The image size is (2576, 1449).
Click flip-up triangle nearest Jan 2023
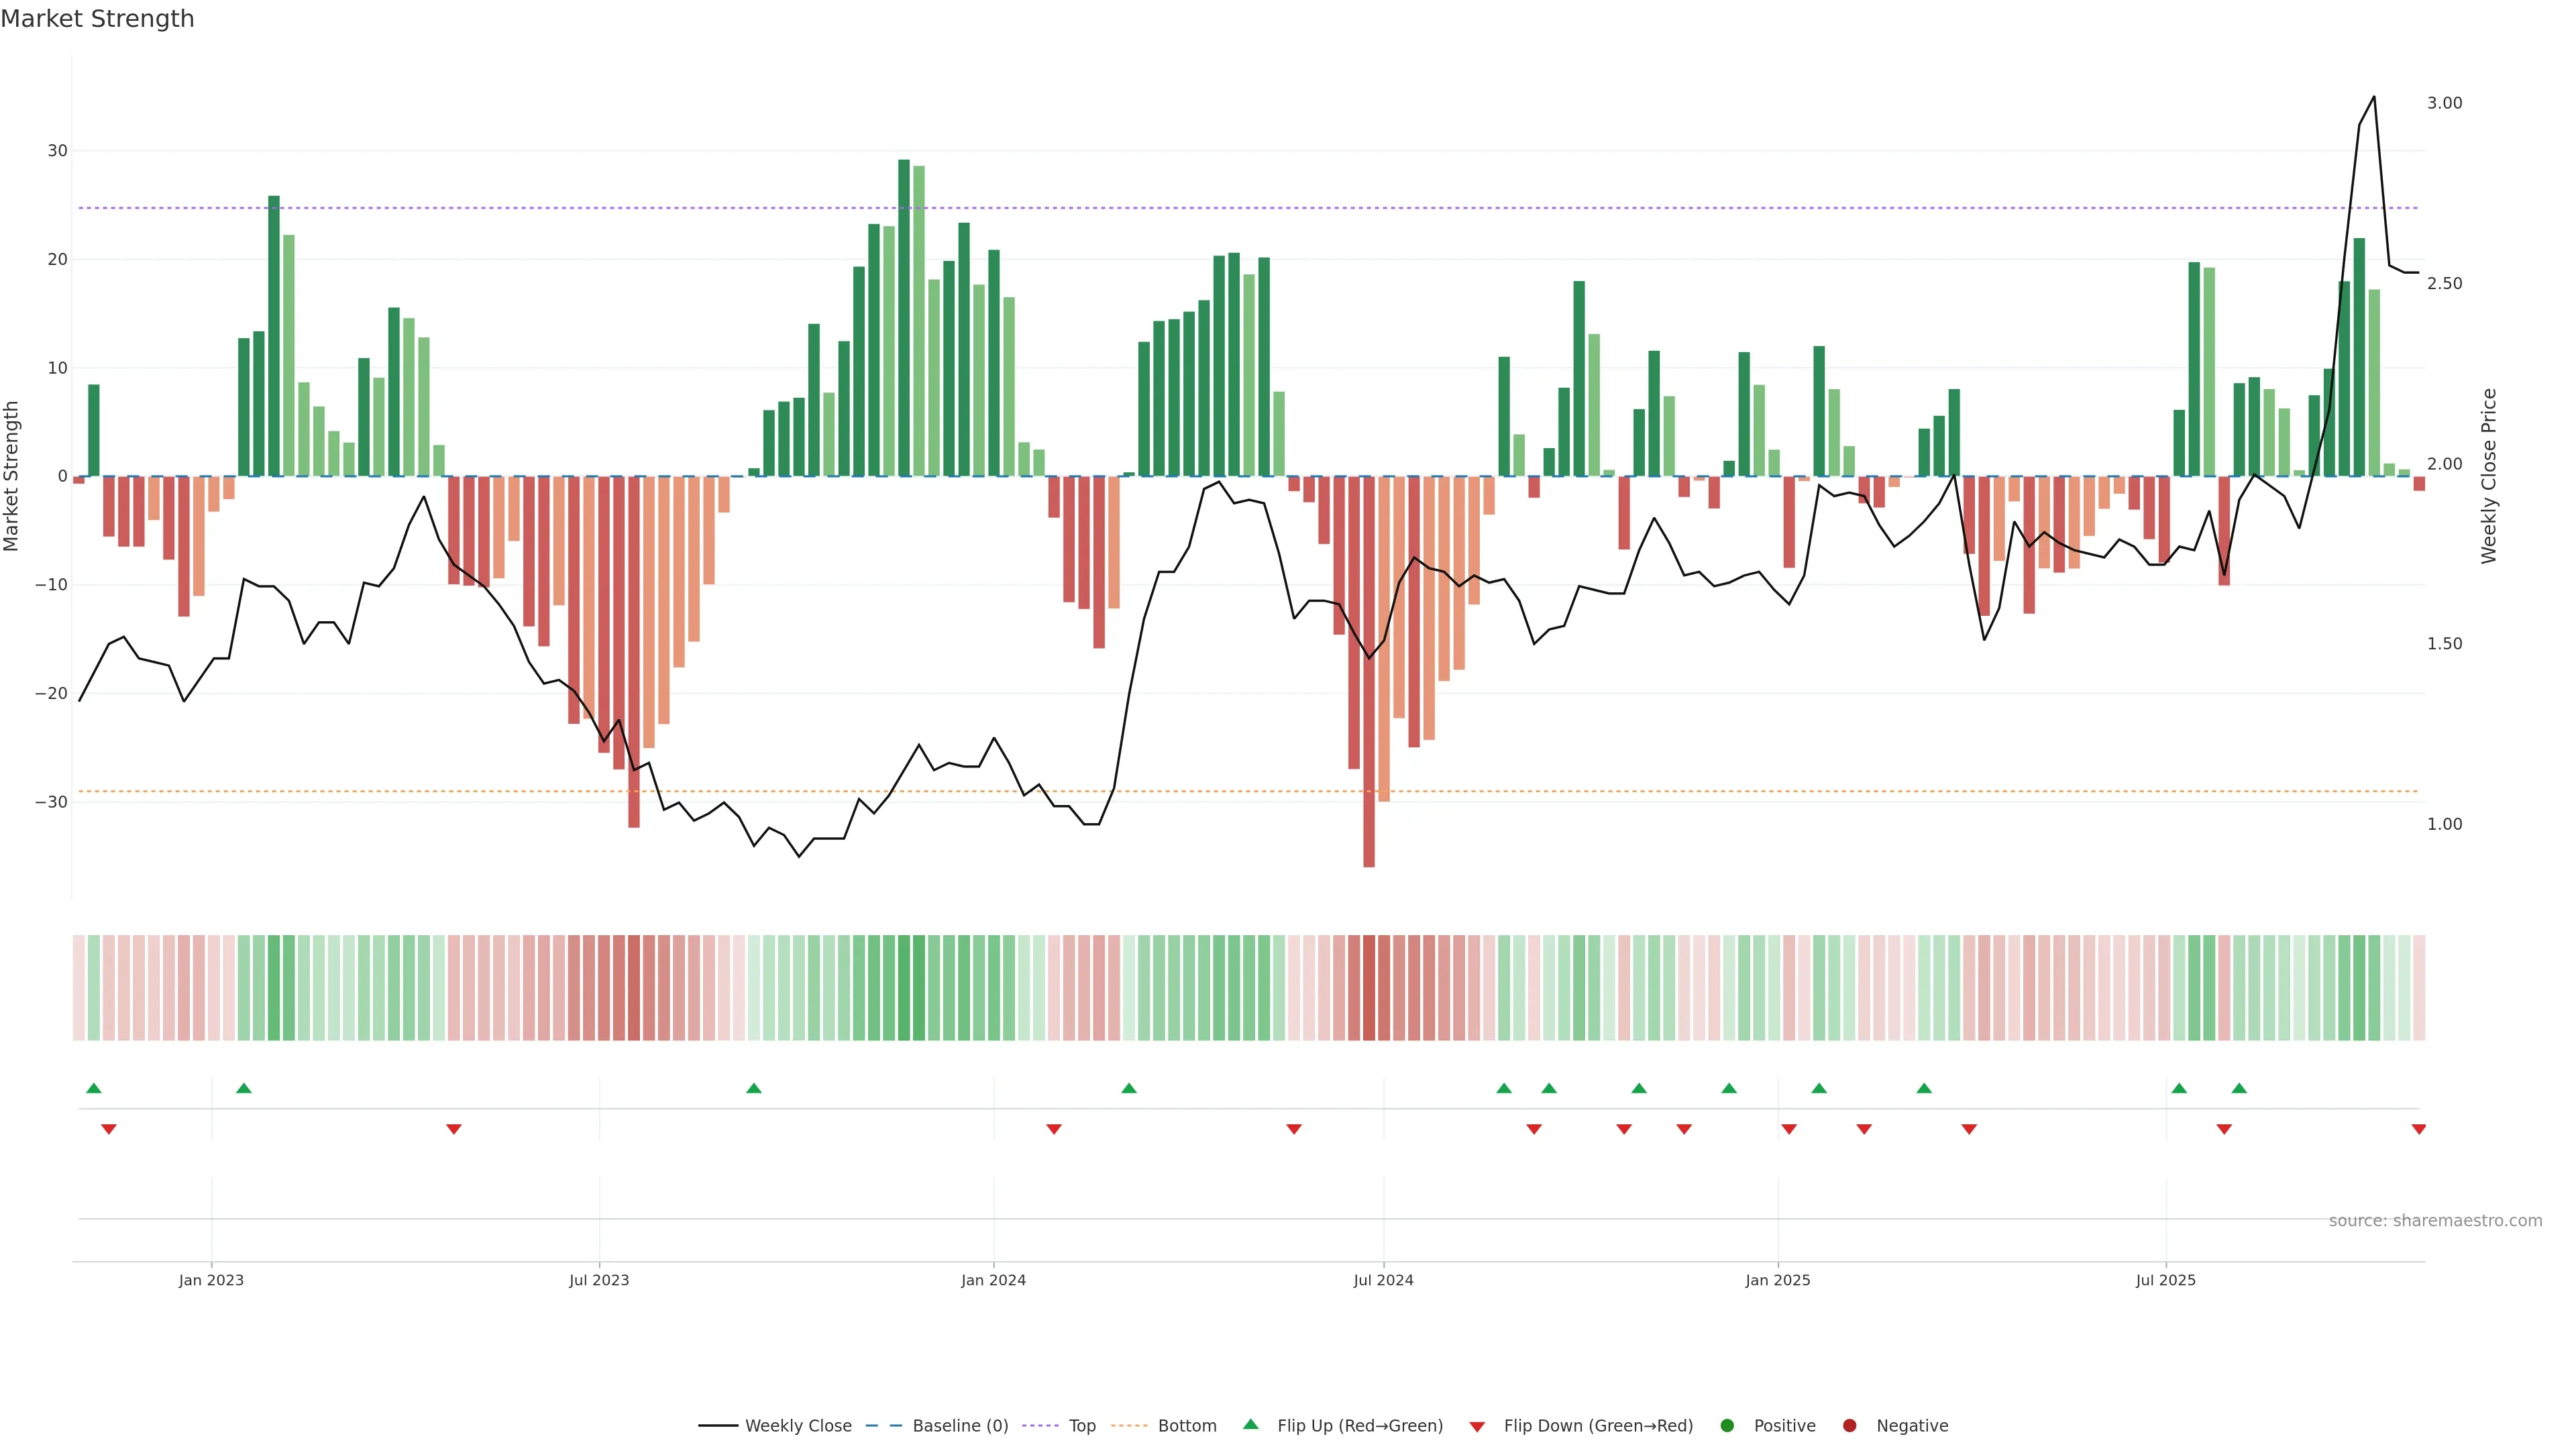point(243,1088)
